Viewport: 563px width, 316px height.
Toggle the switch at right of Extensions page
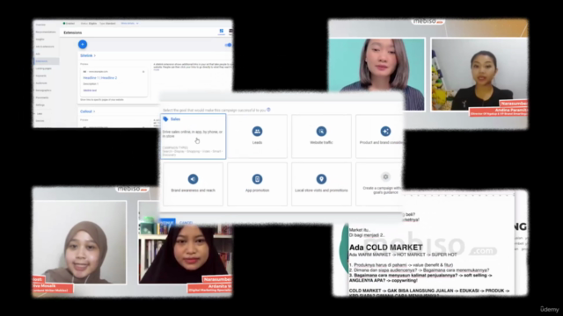(228, 45)
